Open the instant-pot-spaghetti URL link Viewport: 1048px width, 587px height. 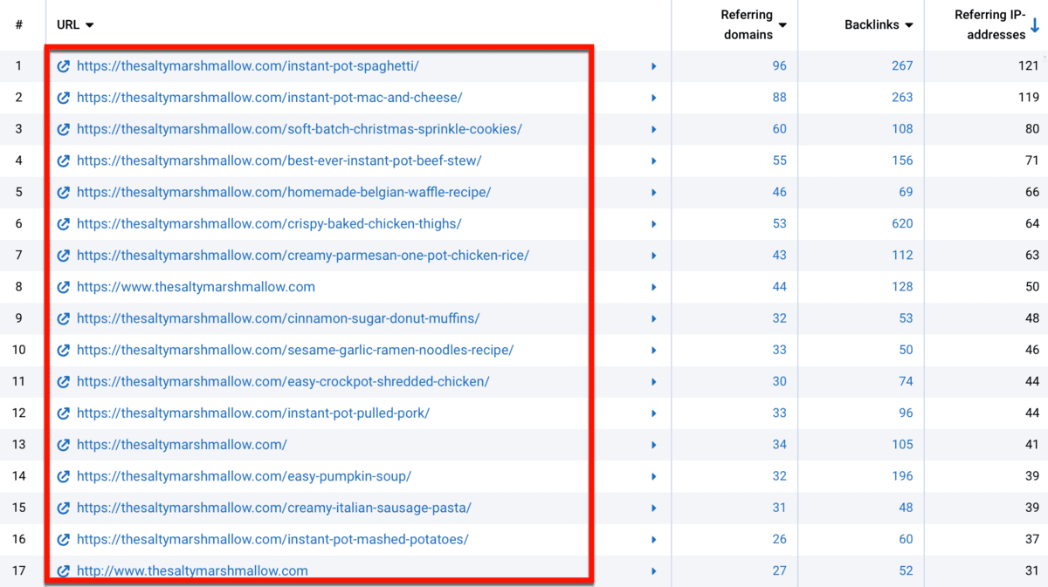click(x=248, y=66)
